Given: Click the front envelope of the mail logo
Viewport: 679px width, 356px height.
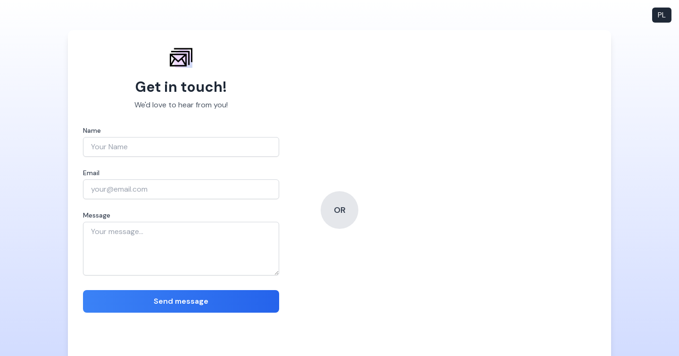Looking at the screenshot, I should pos(178,60).
